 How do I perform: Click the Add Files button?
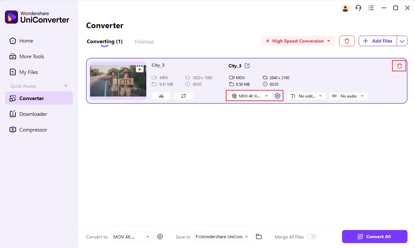(x=378, y=41)
